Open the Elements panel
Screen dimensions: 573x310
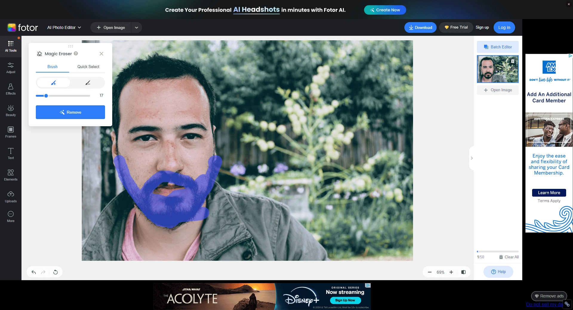tap(11, 175)
